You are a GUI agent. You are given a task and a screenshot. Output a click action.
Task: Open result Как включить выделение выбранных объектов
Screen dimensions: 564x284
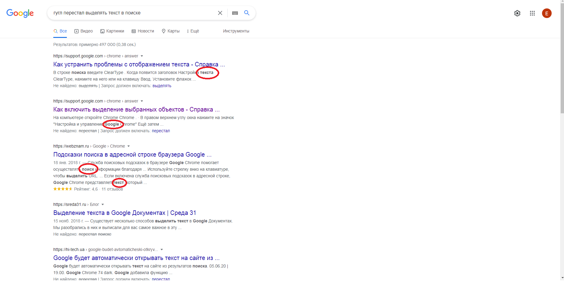pos(136,109)
